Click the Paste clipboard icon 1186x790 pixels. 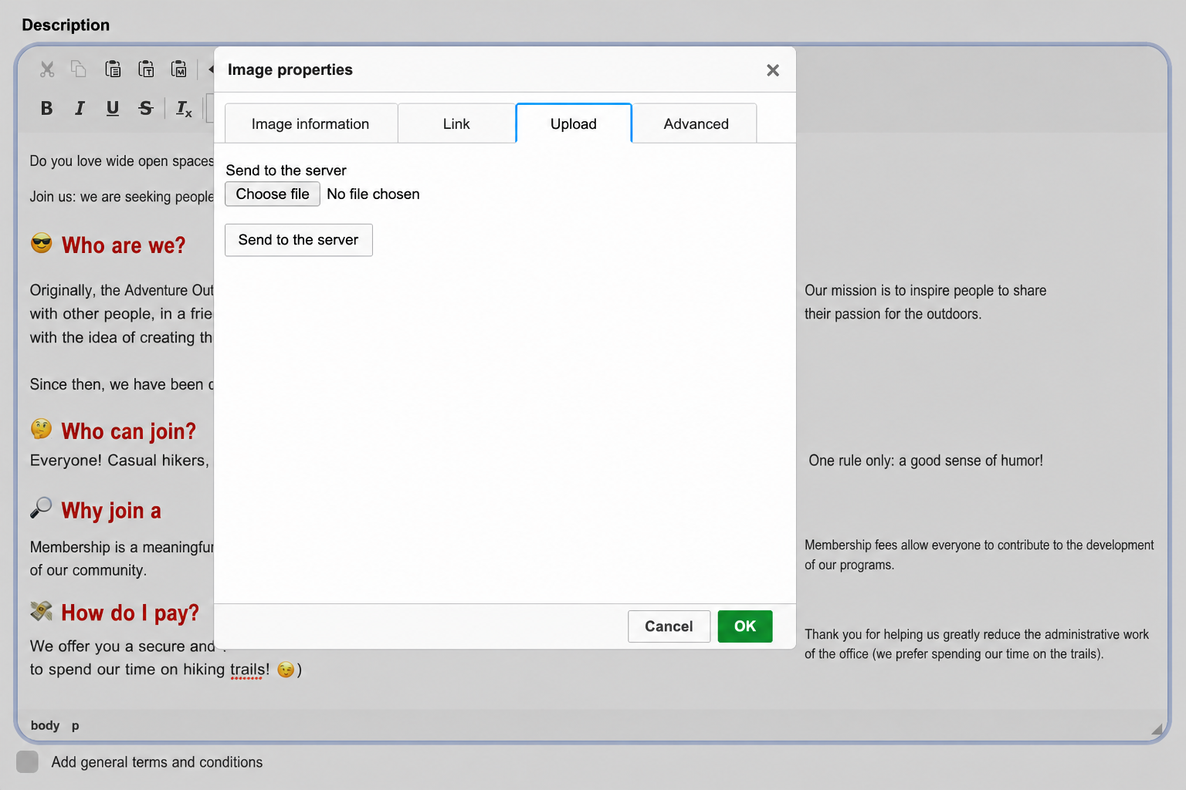tap(113, 69)
